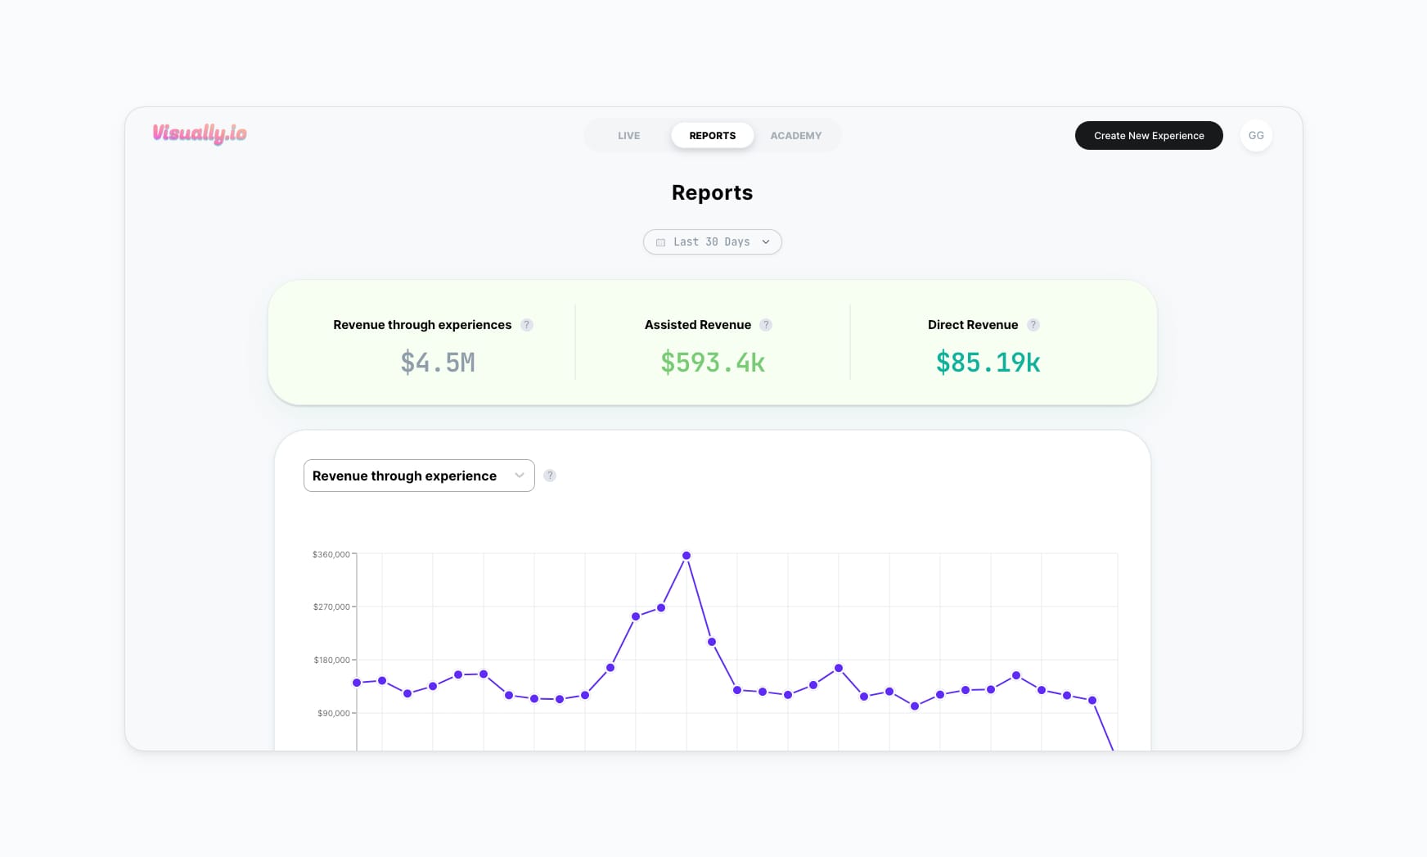The image size is (1427, 857).
Task: Click chevron arrow in date range selector
Action: coord(766,242)
